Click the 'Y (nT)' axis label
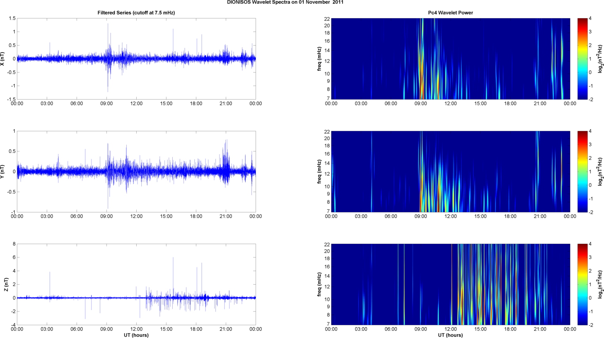604x338 pixels. [3, 172]
